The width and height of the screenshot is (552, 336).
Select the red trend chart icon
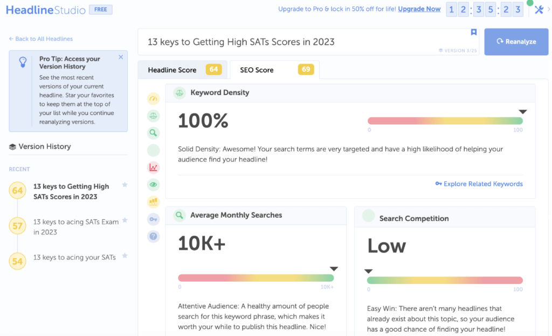pos(153,167)
